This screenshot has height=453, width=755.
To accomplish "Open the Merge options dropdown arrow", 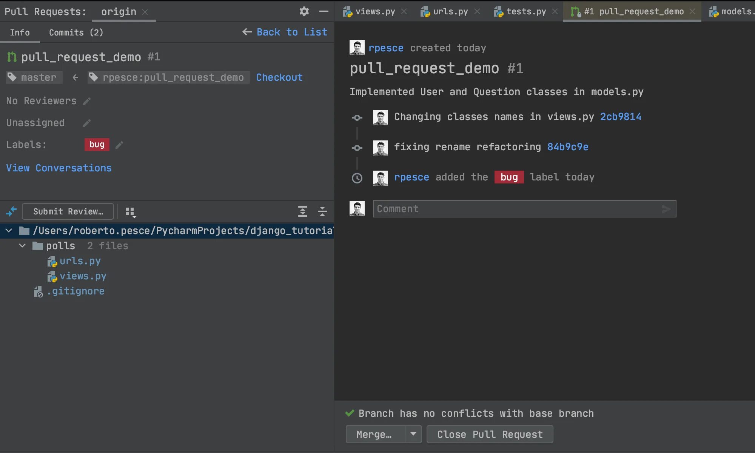I will 413,434.
